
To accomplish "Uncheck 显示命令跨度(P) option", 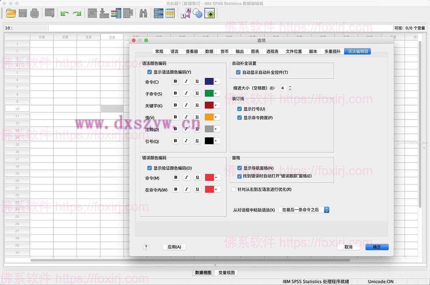I will point(240,118).
